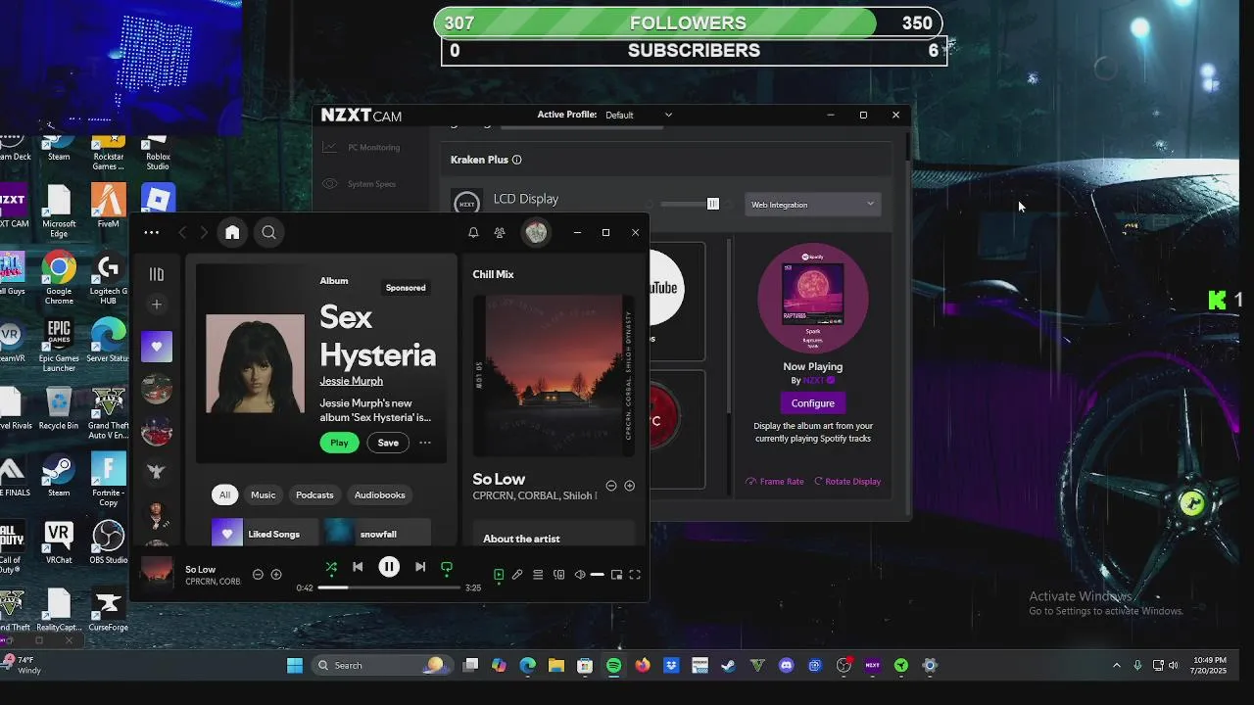The width and height of the screenshot is (1254, 705).
Task: Open Firefox from the taskbar
Action: click(642, 666)
